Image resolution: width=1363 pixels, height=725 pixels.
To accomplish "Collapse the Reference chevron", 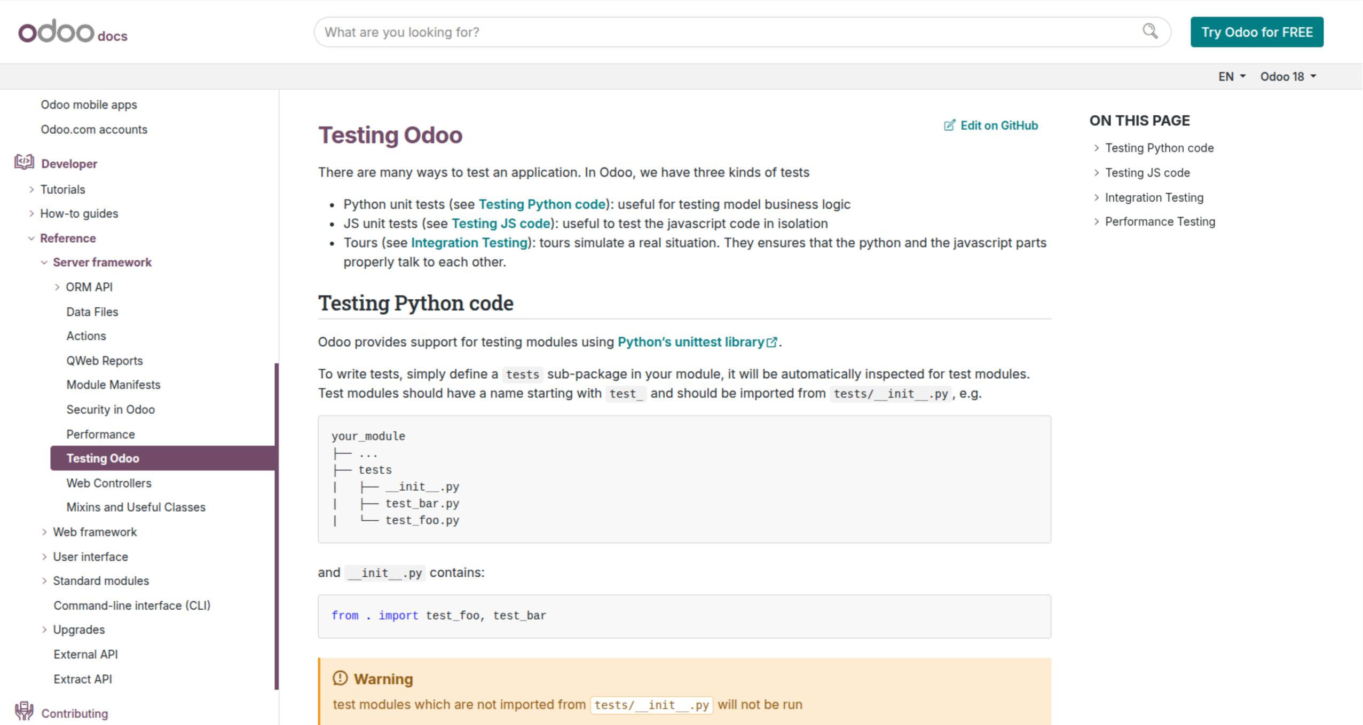I will (x=31, y=238).
